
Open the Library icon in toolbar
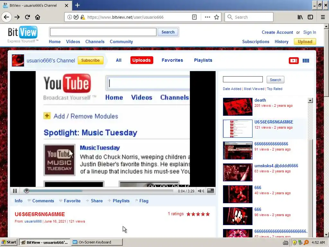coord(300,17)
